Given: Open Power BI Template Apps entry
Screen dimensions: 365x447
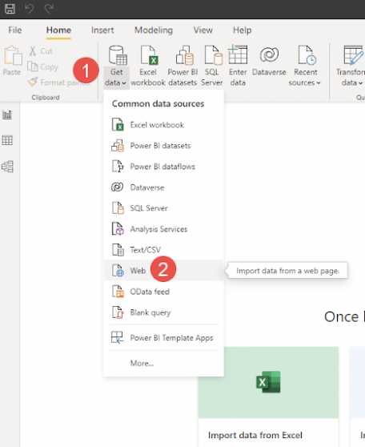Looking at the screenshot, I should click(163, 338).
